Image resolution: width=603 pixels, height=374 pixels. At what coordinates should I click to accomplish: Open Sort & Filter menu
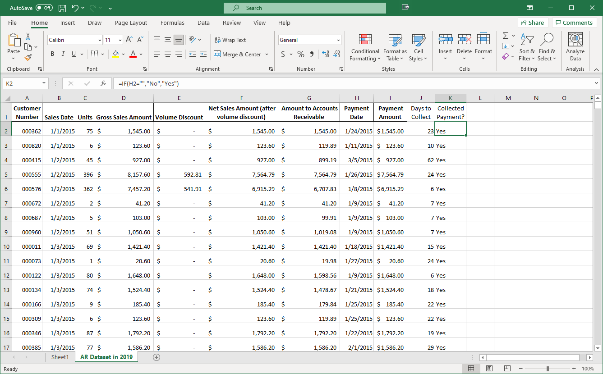click(x=527, y=47)
